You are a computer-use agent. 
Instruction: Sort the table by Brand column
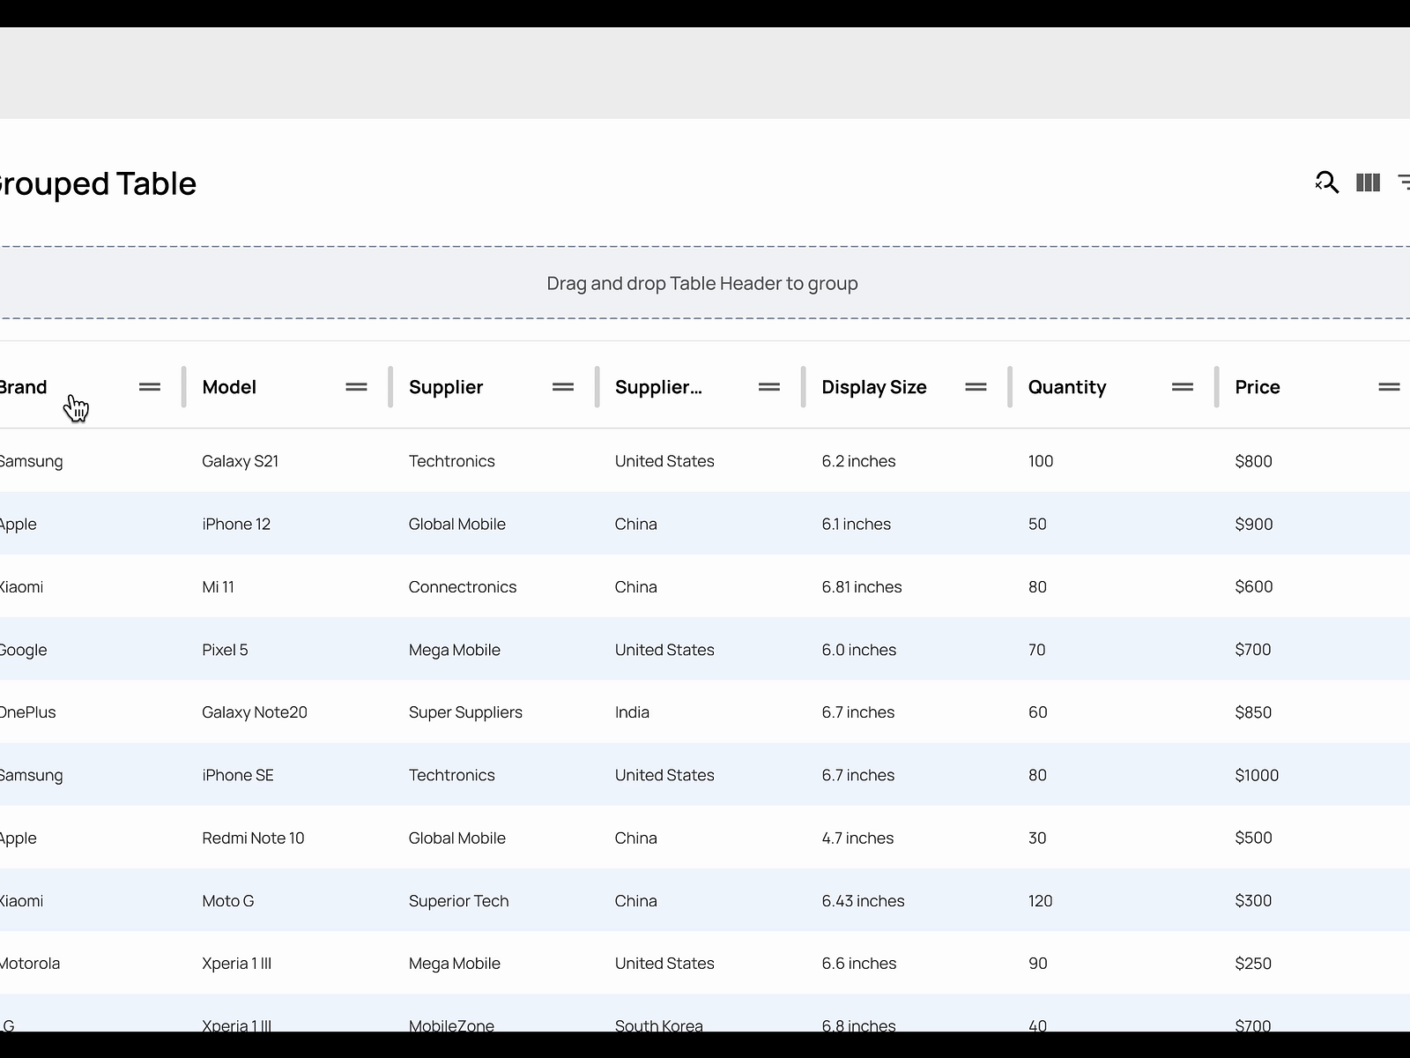pos(24,386)
